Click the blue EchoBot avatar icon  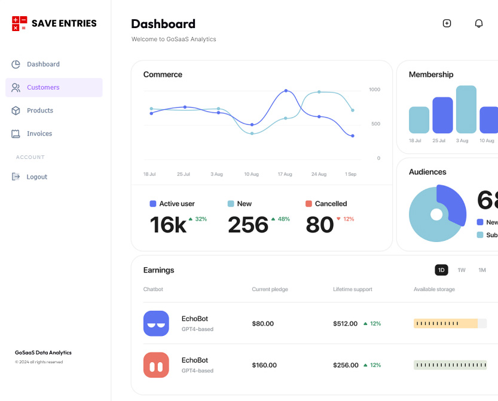[156, 323]
